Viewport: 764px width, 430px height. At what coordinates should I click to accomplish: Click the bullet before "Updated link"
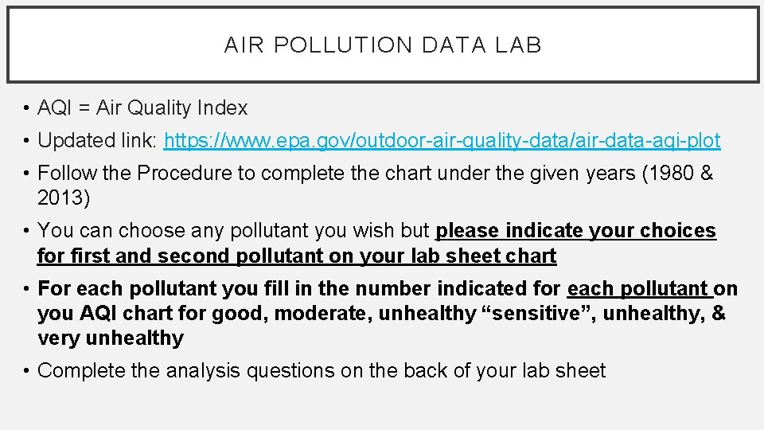(x=26, y=141)
